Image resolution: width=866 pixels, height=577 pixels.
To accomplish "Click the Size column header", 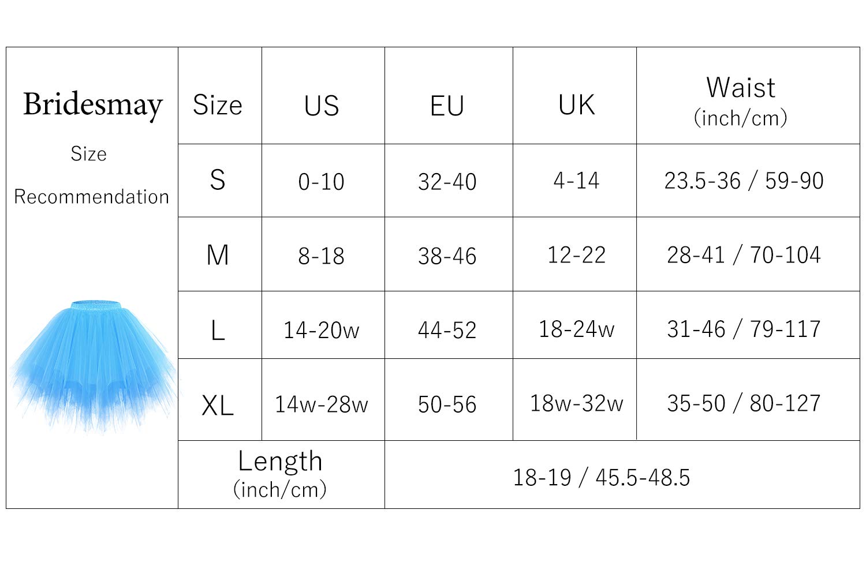I will coord(218,105).
